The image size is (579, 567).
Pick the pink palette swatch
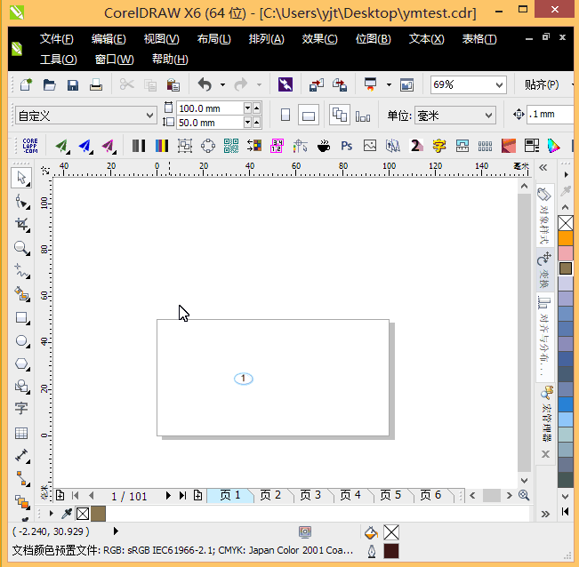[x=566, y=253]
